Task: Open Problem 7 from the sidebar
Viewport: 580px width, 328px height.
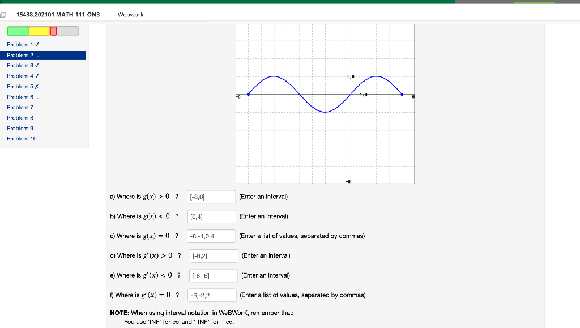Action: tap(20, 107)
